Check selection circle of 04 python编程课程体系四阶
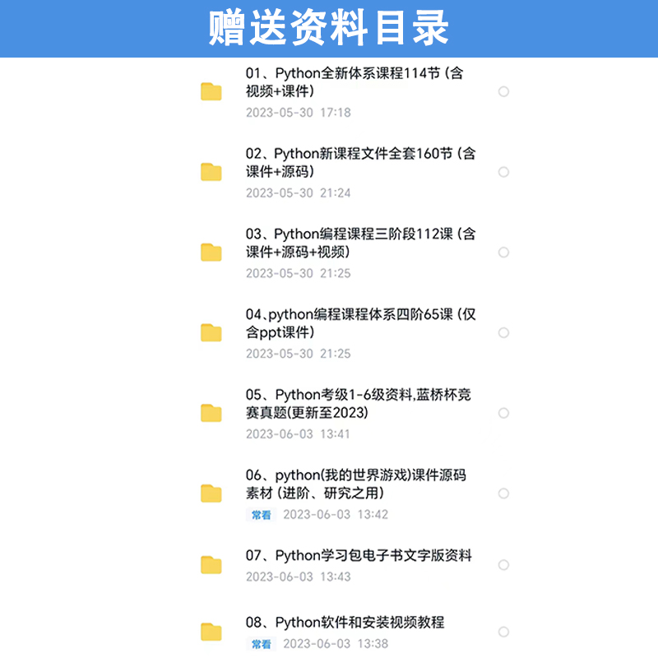The width and height of the screenshot is (658, 658). pos(503,333)
